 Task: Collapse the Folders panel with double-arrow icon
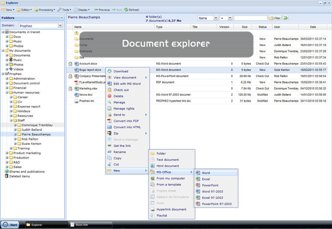[62, 18]
